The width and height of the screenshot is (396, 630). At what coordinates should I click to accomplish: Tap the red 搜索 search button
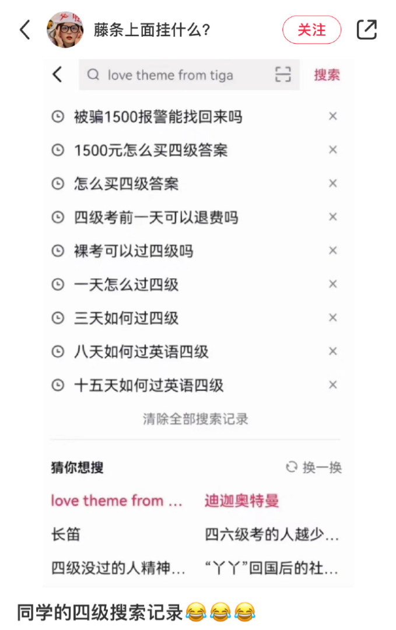tap(327, 75)
